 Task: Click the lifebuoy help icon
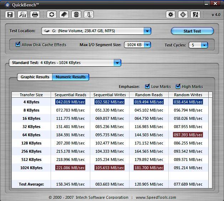pos(183,15)
